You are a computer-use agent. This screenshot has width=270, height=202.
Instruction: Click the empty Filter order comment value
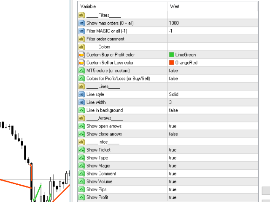pyautogui.click(x=213, y=39)
